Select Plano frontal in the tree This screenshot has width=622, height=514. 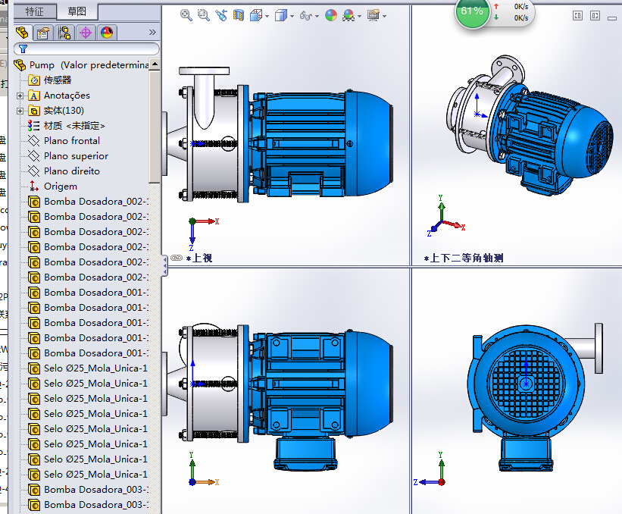[x=72, y=141]
